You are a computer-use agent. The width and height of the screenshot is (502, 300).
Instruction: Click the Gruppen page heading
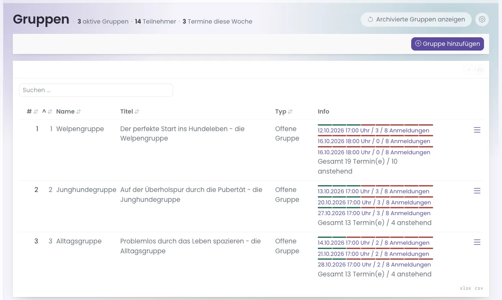[41, 20]
